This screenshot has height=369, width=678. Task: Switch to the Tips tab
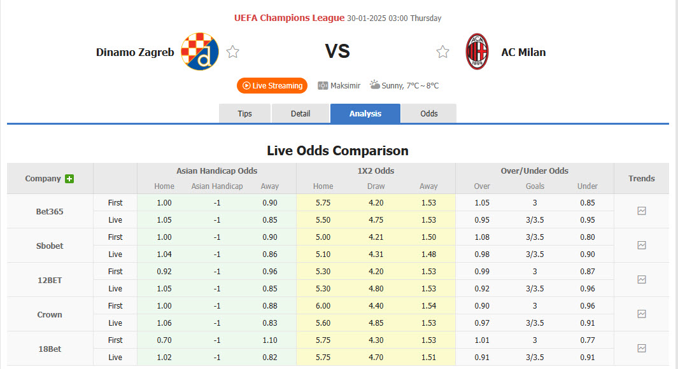tap(244, 113)
